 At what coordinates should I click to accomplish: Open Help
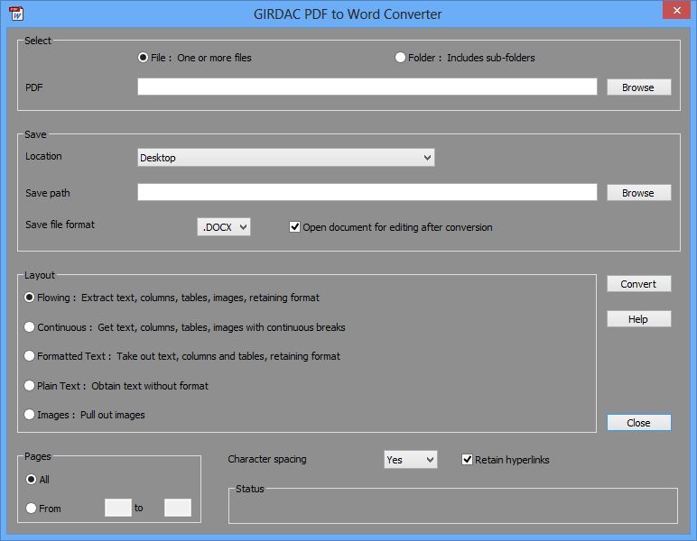[639, 318]
